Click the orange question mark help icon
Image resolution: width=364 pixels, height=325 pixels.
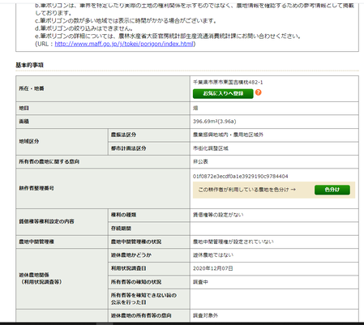pyautogui.click(x=259, y=92)
